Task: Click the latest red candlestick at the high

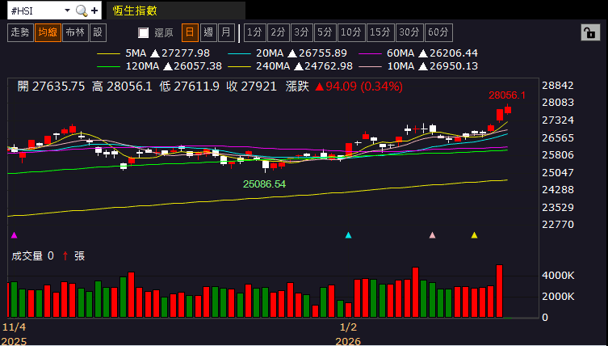Action: tap(508, 110)
